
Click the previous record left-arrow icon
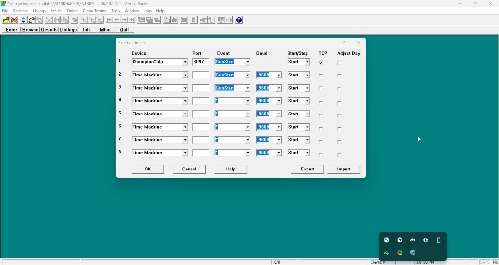[x=117, y=20]
